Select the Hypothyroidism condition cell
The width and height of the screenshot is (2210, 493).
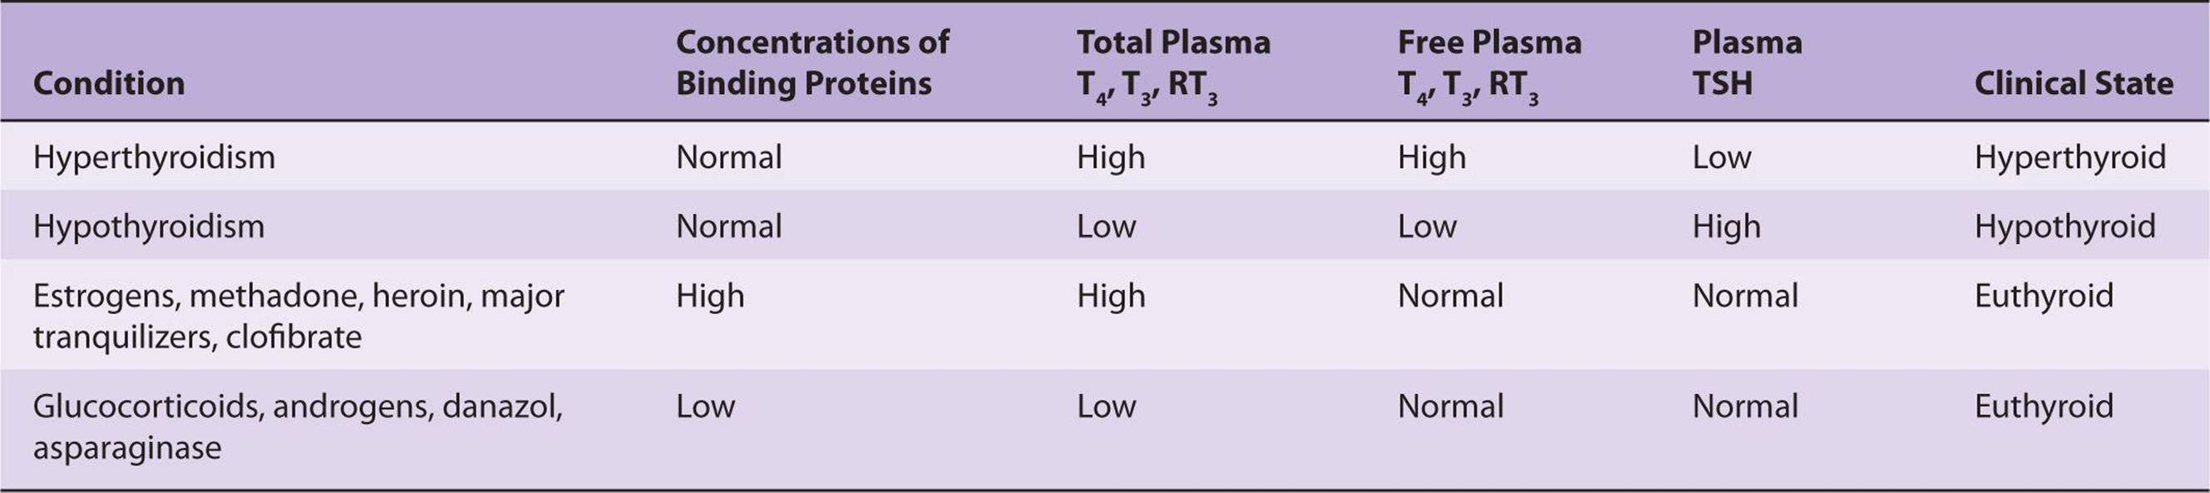pyautogui.click(x=149, y=226)
